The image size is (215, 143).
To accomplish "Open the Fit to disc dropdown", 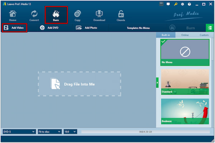I will 49,132.
